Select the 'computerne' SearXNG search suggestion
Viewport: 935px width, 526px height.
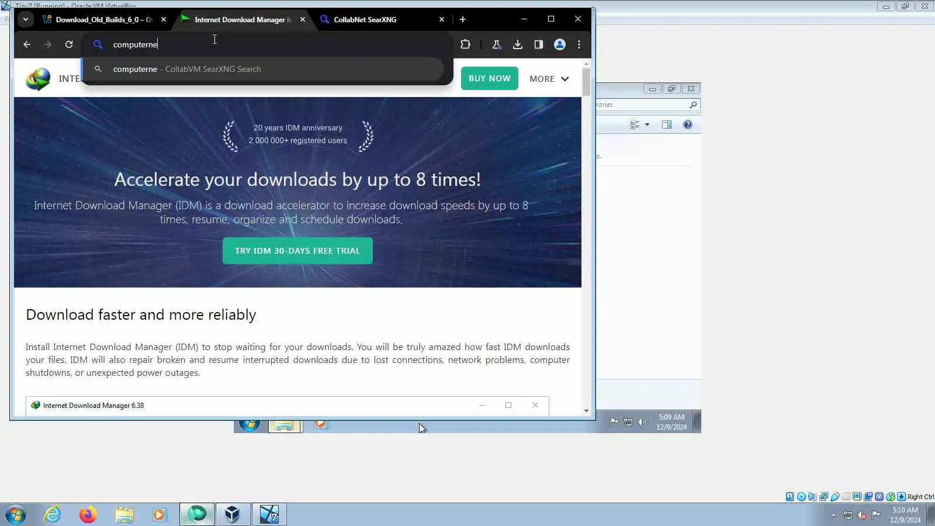click(x=263, y=69)
